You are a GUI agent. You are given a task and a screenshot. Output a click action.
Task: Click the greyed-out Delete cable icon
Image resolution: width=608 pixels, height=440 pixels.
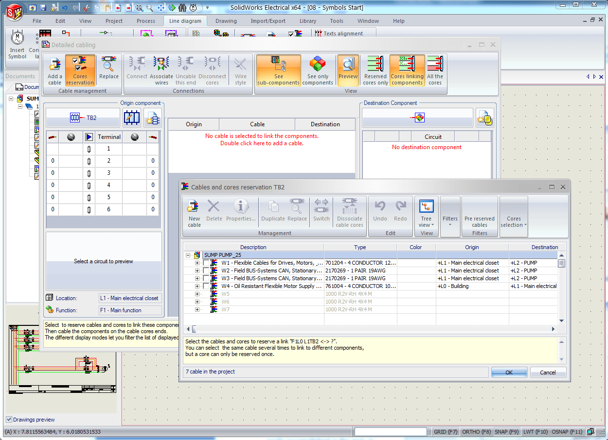coord(214,211)
